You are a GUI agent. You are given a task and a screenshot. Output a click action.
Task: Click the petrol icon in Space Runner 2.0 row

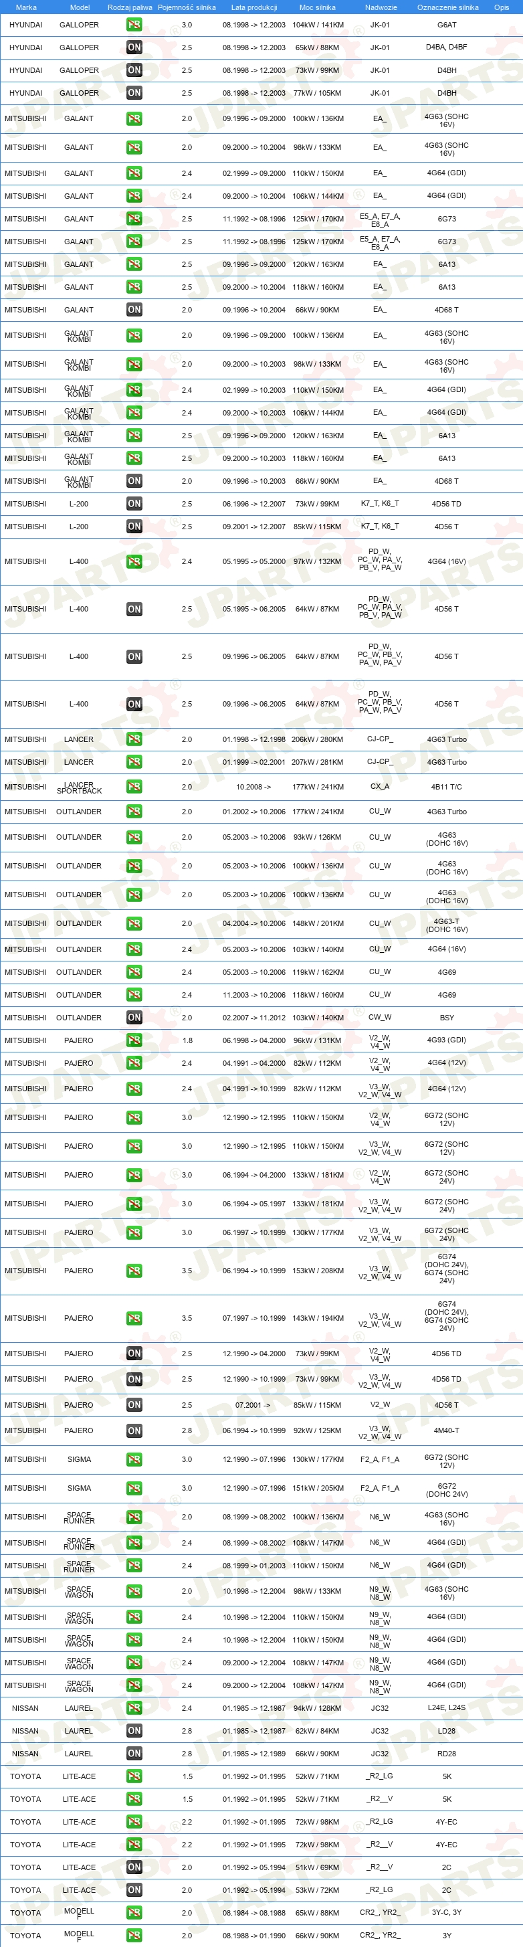(x=134, y=1517)
